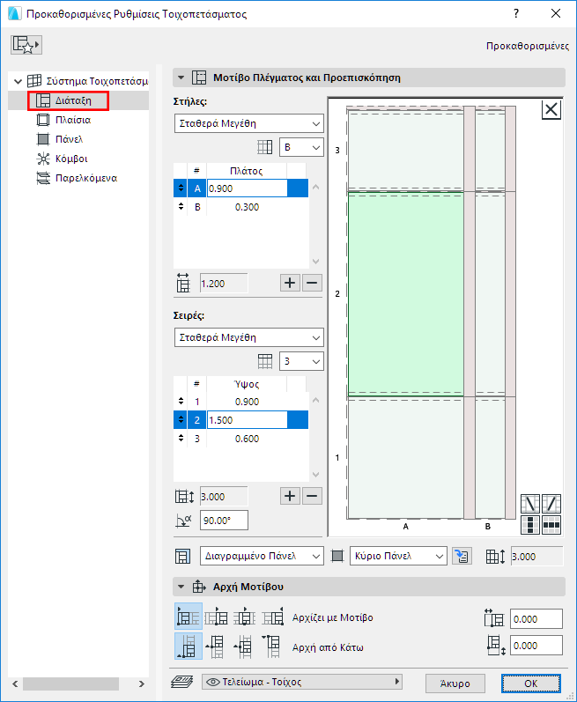Open the Τελείωμα - Τοίχος layer selector
Viewport: 577px width, 702px height.
click(302, 682)
